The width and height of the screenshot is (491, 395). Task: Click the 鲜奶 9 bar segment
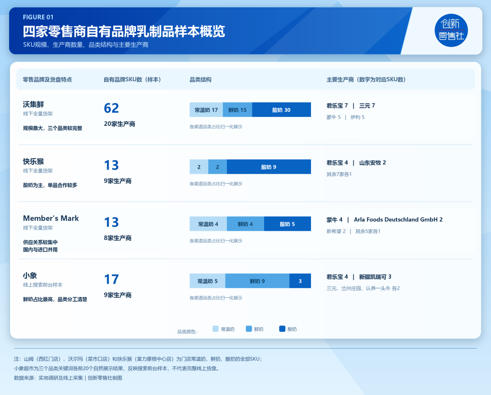257,281
